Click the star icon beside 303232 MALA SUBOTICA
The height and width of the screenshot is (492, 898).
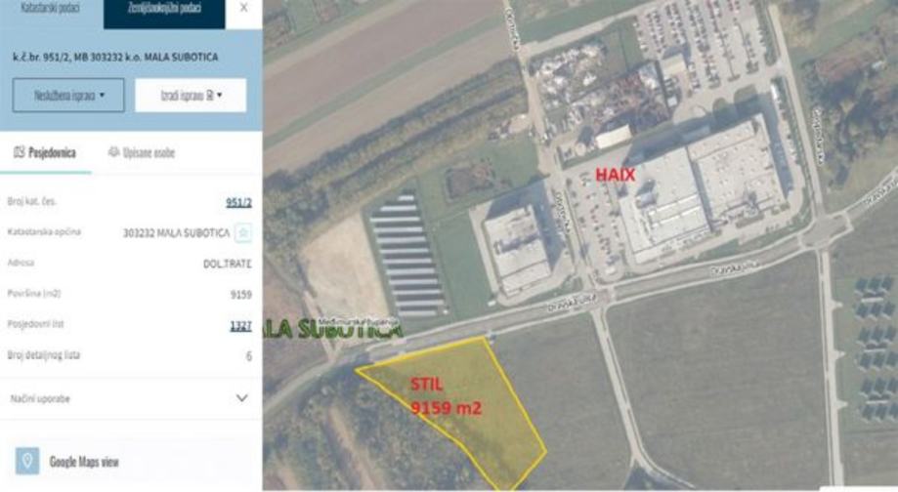tap(243, 233)
